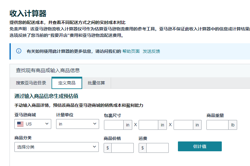Click the US flag icon
Image resolution: width=250 pixels, height=166 pixels.
tap(20, 124)
